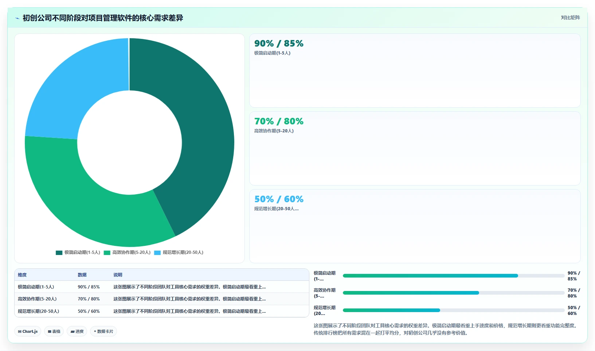Open the 70% / 80% data card
The height and width of the screenshot is (351, 595).
click(x=415, y=148)
